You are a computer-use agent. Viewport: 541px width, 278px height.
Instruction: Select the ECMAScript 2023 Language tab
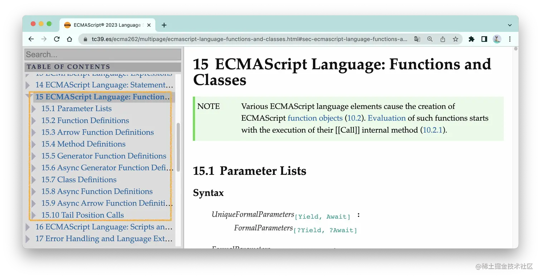tap(107, 25)
